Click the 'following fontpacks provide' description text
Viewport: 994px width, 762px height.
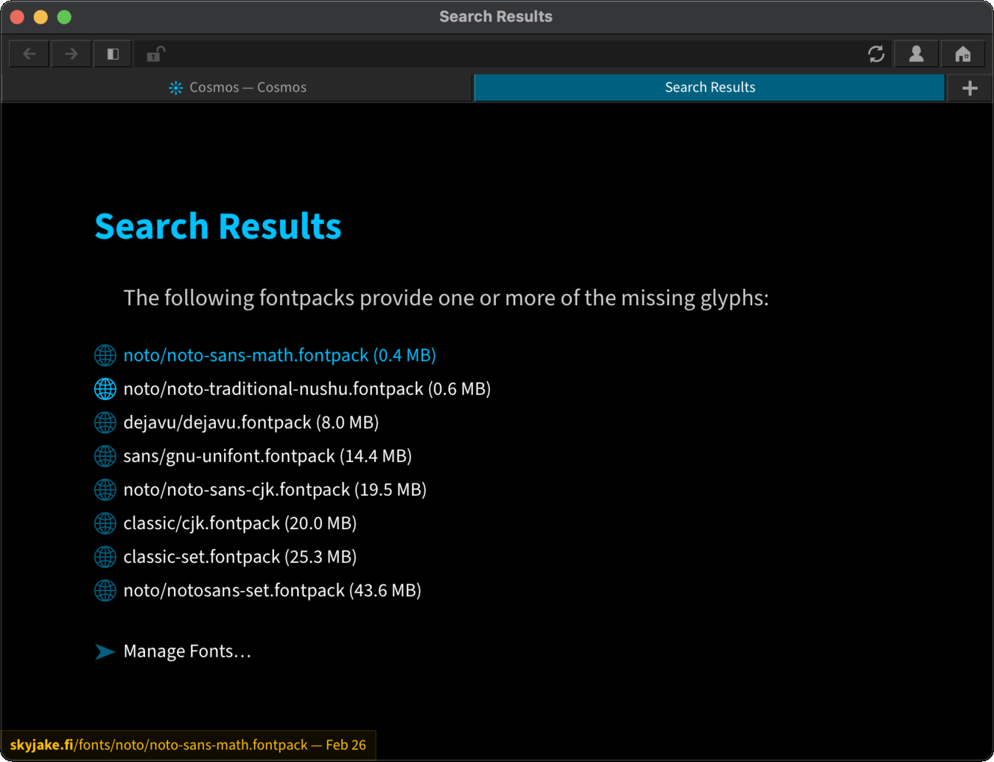tap(446, 298)
